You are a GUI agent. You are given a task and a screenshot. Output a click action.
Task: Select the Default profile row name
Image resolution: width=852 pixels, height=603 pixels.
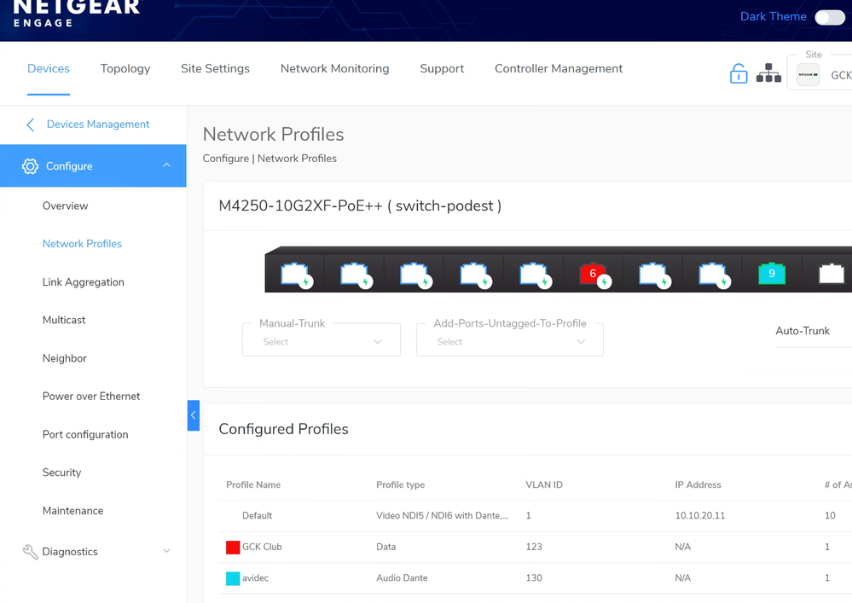pyautogui.click(x=257, y=515)
